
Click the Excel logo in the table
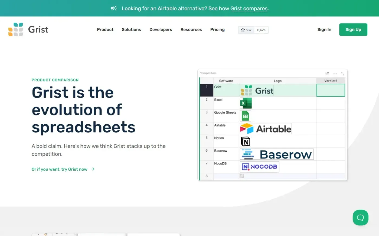[246, 103]
